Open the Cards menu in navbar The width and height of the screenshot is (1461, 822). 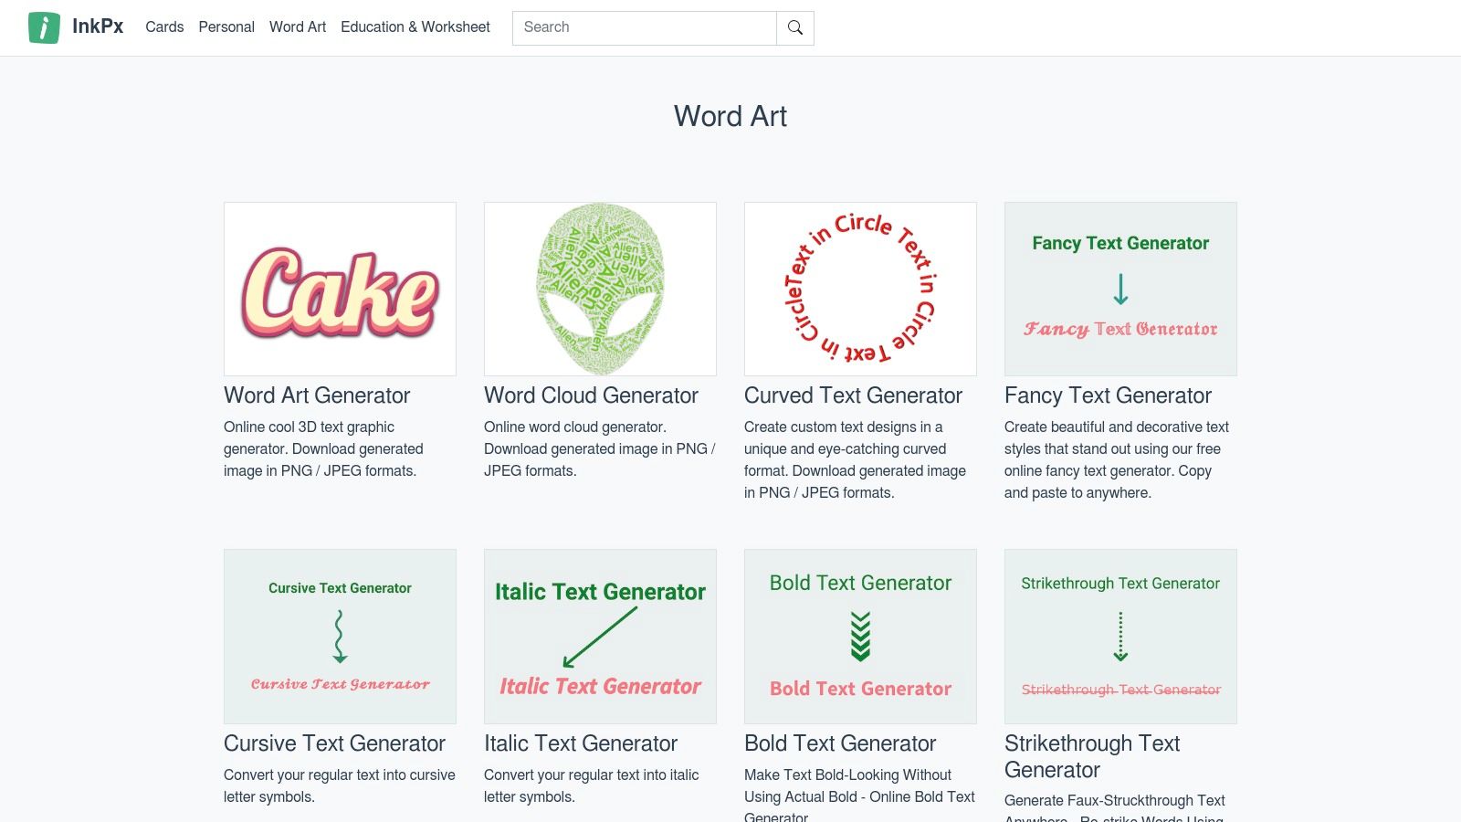point(164,27)
